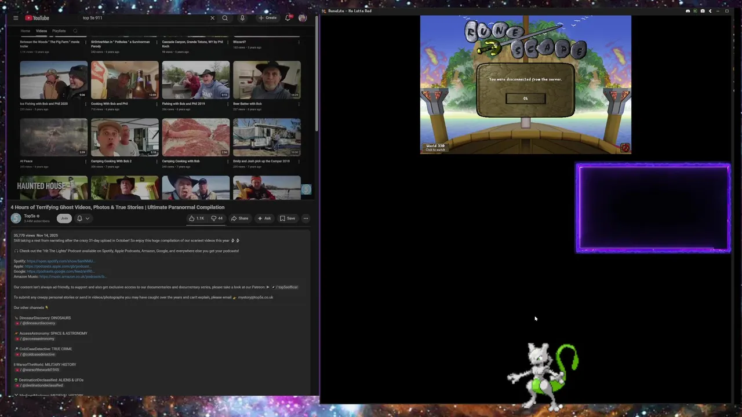742x417 pixels.
Task: Open the Haunted House video thumbnail
Action: pyautogui.click(x=54, y=188)
